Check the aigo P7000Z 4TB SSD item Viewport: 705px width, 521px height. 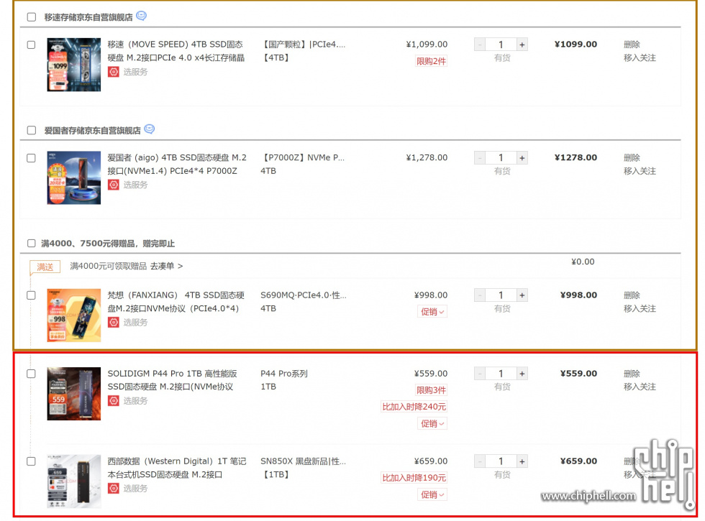click(31, 158)
